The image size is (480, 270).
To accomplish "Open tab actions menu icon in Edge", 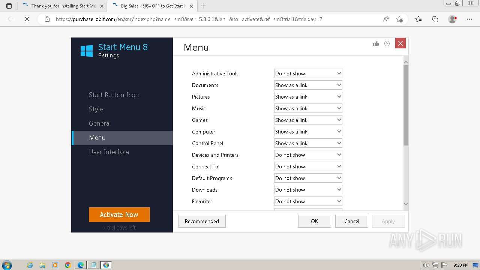I will point(9,6).
